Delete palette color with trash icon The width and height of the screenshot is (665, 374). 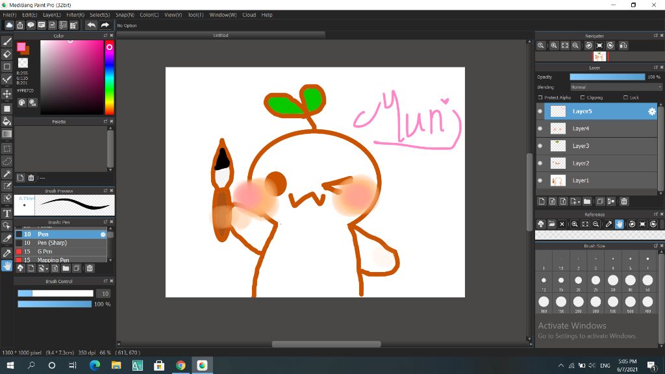coord(31,178)
